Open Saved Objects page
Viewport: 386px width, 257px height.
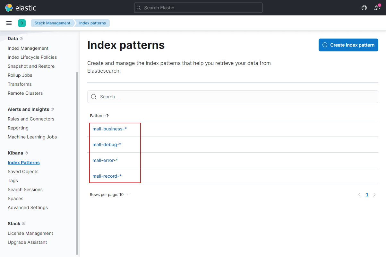point(23,172)
